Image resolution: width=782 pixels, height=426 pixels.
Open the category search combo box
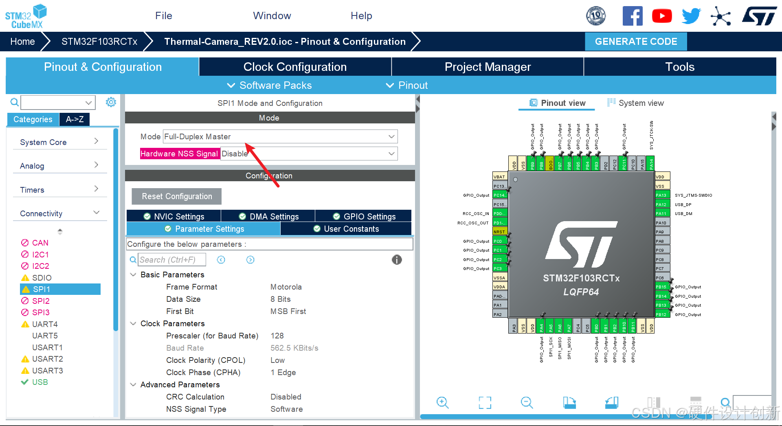click(x=58, y=102)
